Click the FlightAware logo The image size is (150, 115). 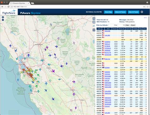(9, 12)
